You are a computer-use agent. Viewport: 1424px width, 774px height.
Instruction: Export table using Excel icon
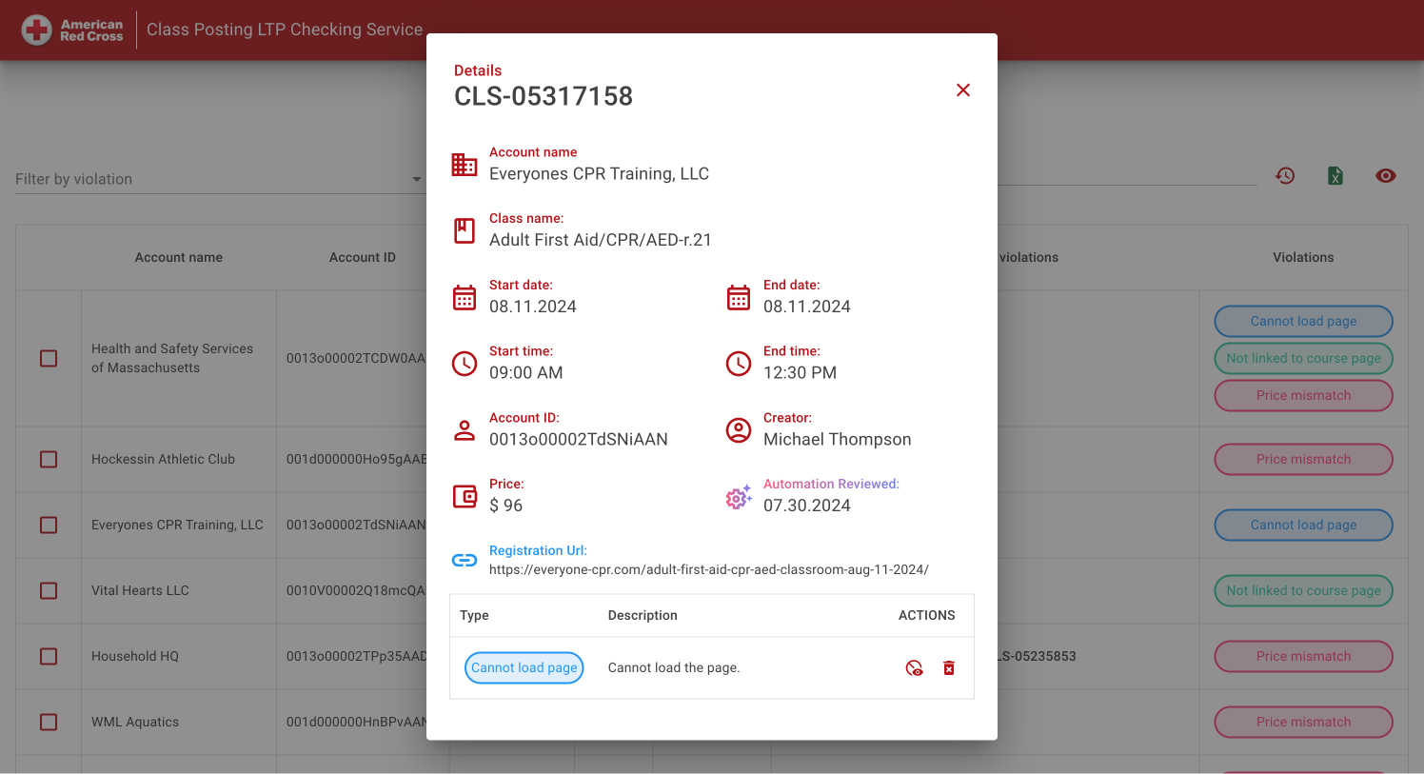tap(1335, 176)
